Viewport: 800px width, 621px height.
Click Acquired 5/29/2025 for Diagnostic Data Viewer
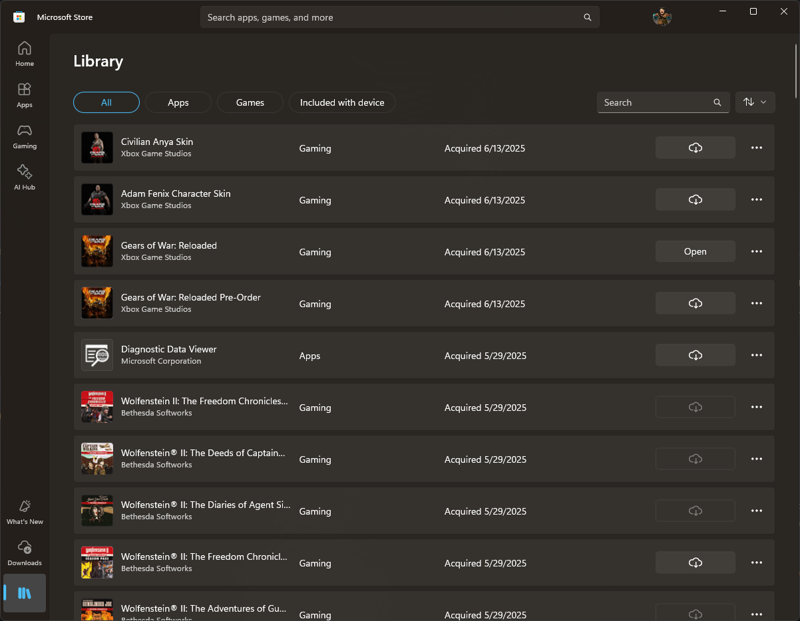tap(485, 356)
